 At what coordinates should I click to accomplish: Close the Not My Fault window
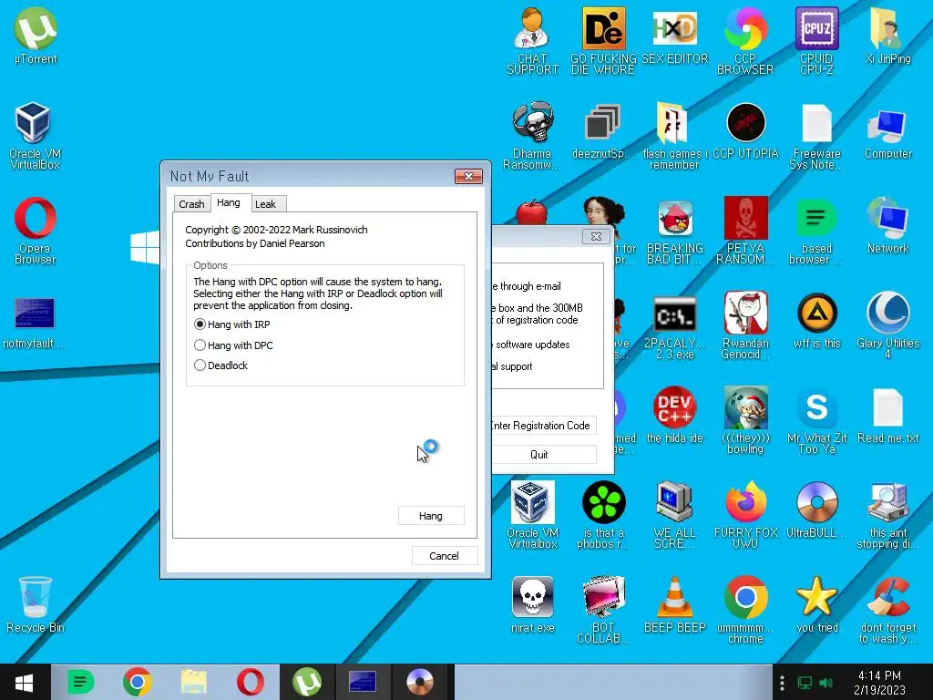(468, 176)
